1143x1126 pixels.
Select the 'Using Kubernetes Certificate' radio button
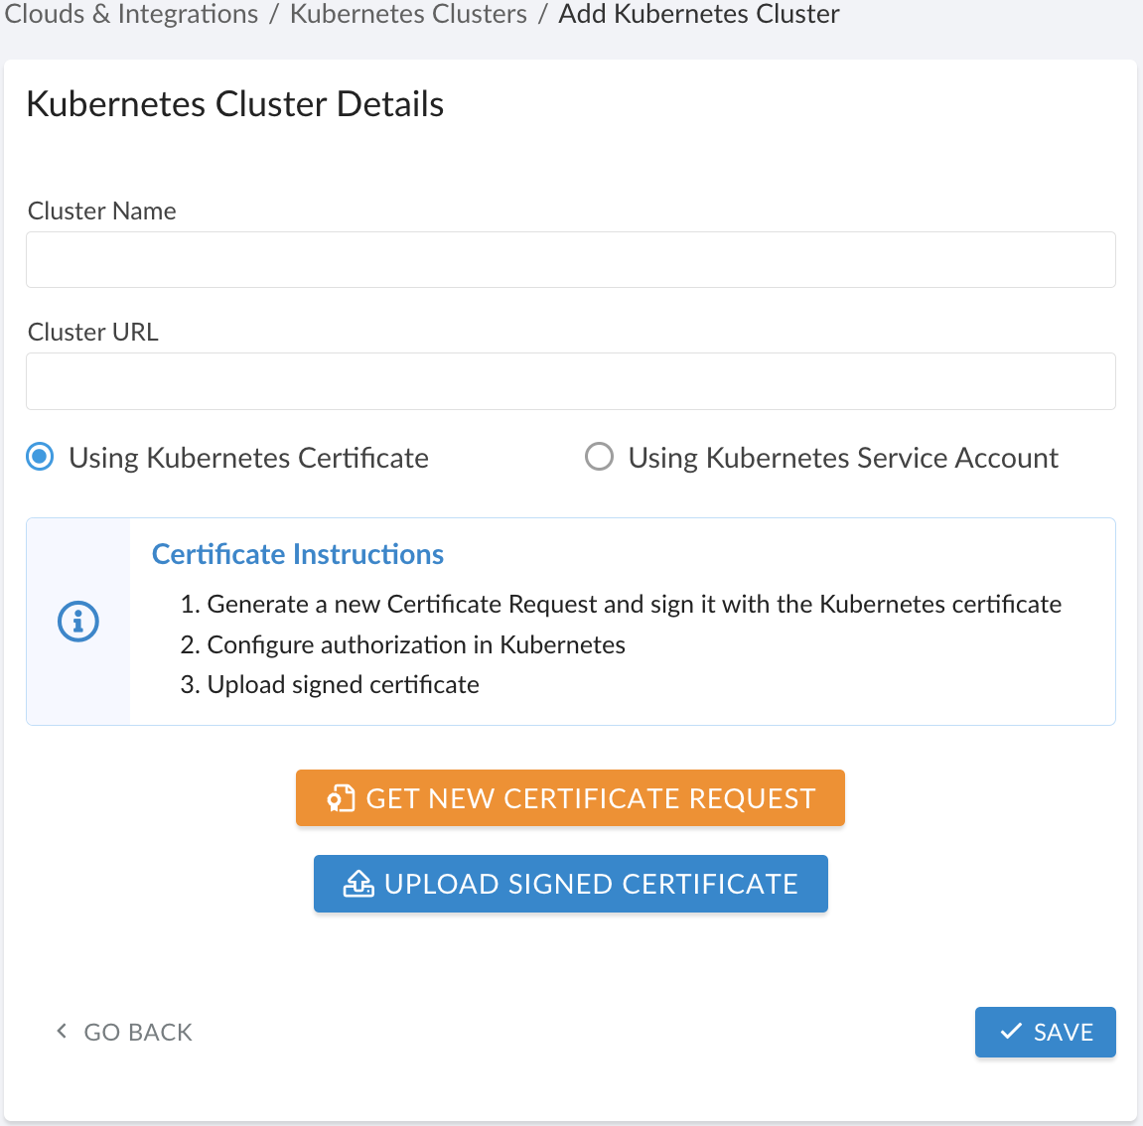[39, 457]
